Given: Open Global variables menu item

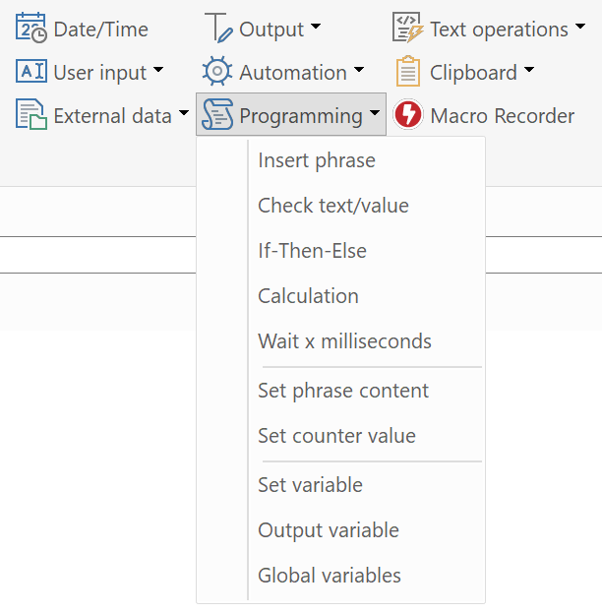Looking at the screenshot, I should click(x=341, y=576).
